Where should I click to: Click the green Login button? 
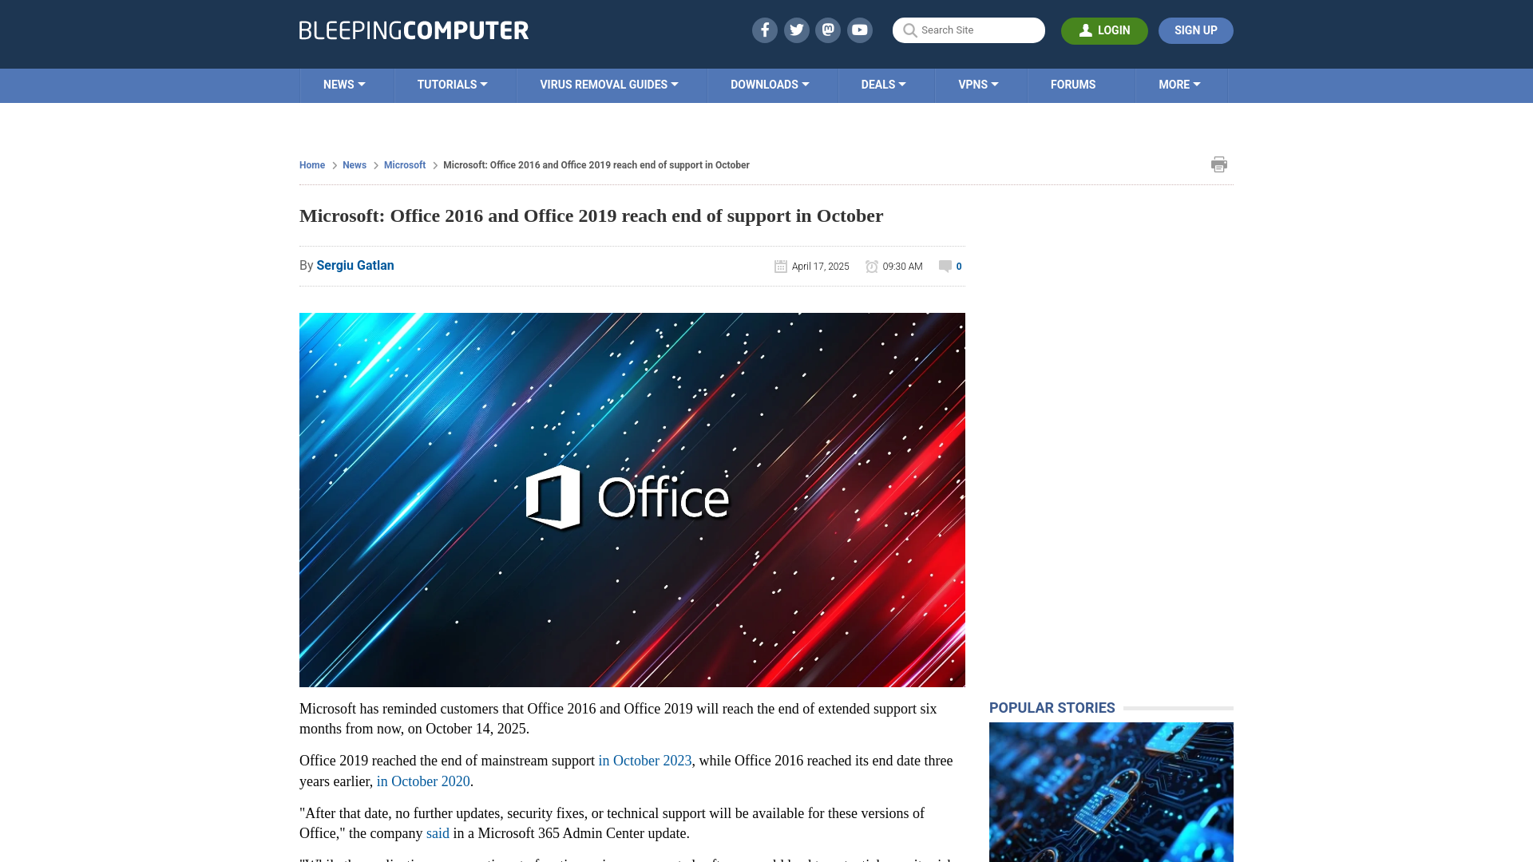click(1104, 30)
